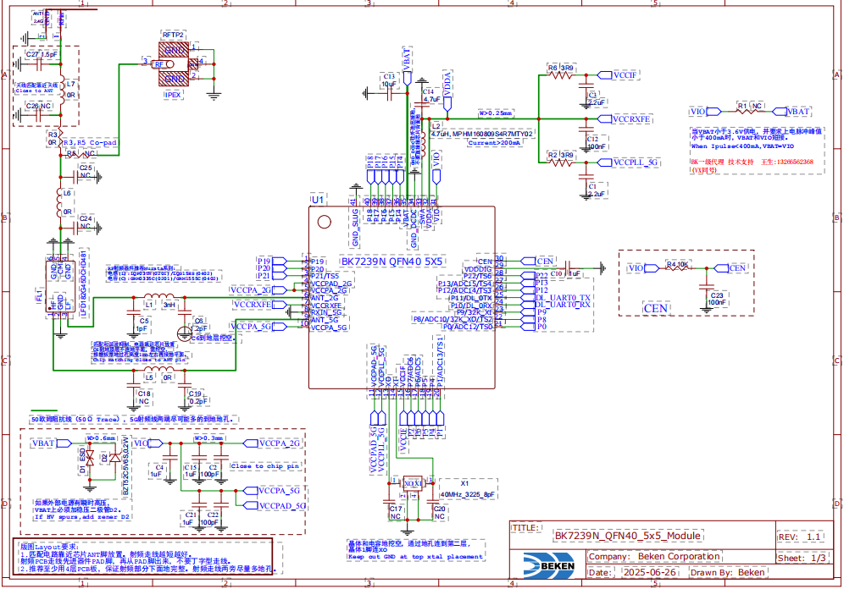
Task: Click the C27 1.5pF capacitor label
Action: [42, 55]
